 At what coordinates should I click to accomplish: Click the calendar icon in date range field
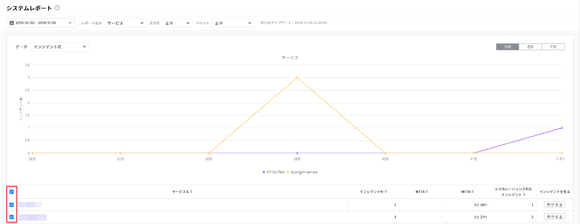tap(12, 23)
